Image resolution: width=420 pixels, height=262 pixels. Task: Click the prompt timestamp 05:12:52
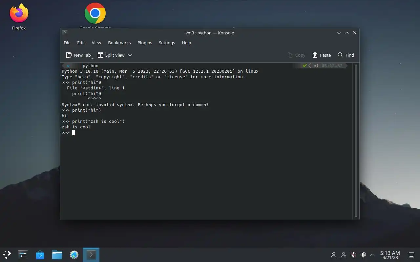point(332,66)
